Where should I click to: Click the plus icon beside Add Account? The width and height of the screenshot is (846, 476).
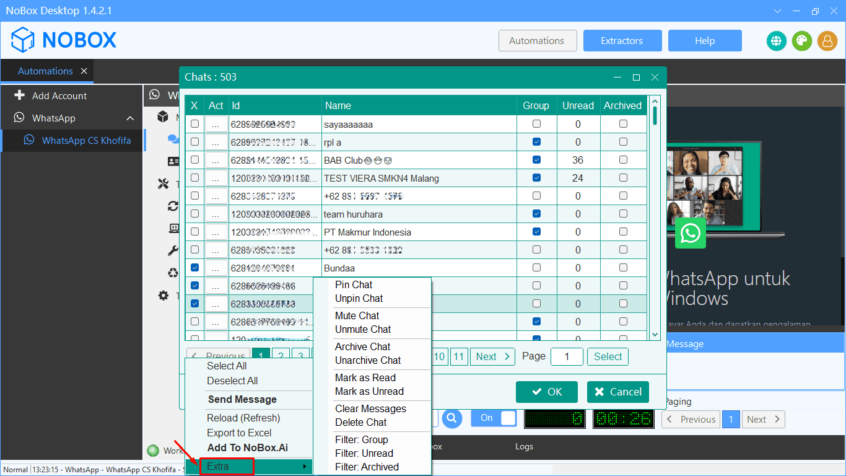19,95
